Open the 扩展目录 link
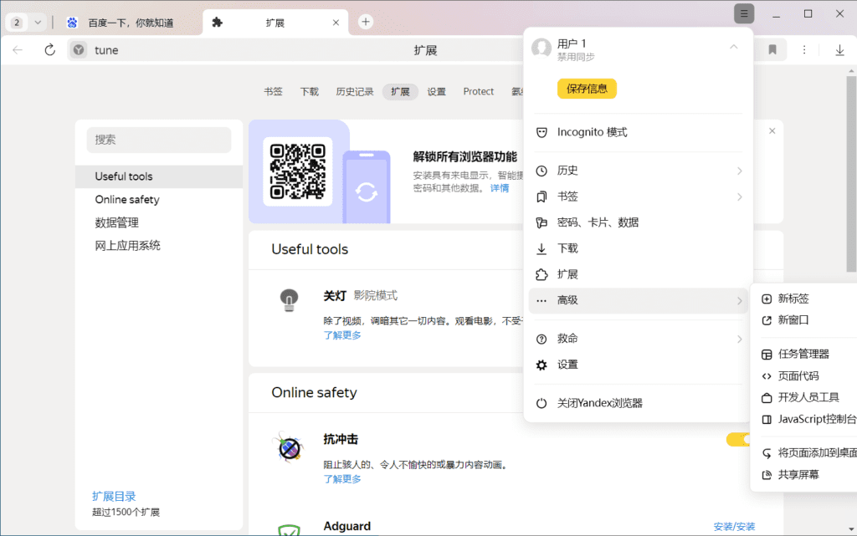Viewport: 857px width, 536px height. tap(114, 496)
